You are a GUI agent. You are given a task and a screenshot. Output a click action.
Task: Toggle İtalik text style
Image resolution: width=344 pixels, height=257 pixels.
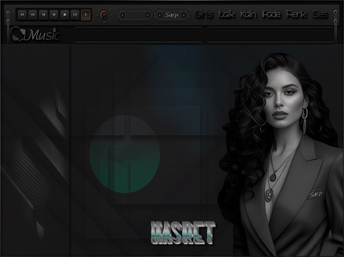(226, 14)
